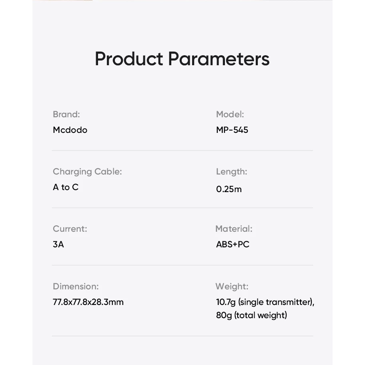Screen dimensions: 365x365
Task: Click the 3A current value
Action: coord(58,245)
